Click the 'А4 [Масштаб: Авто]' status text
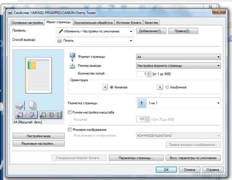This screenshot has width=232, height=180. 28,122
